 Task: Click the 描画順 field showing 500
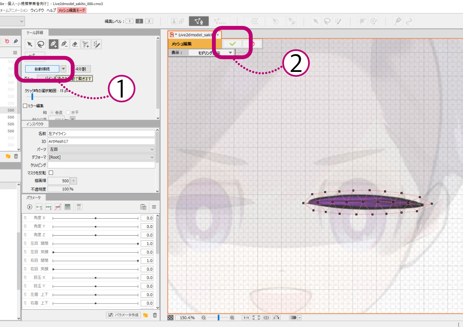coord(59,181)
